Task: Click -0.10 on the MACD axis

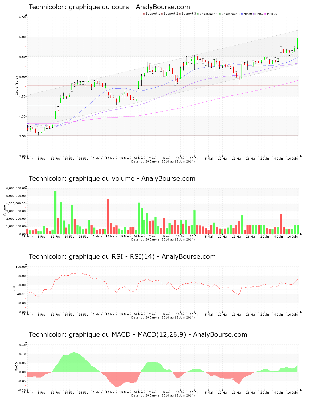Action: click(x=22, y=391)
